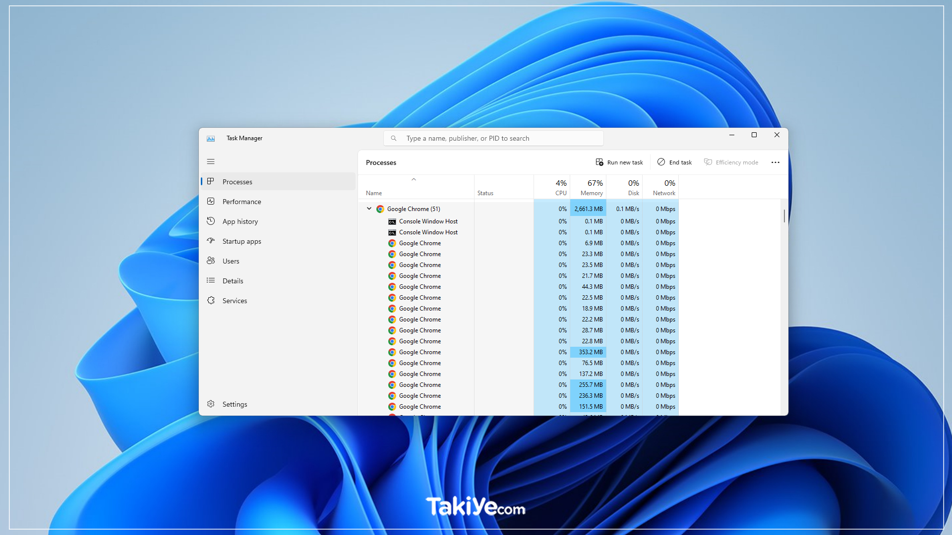Close the Task Manager window

coord(777,135)
